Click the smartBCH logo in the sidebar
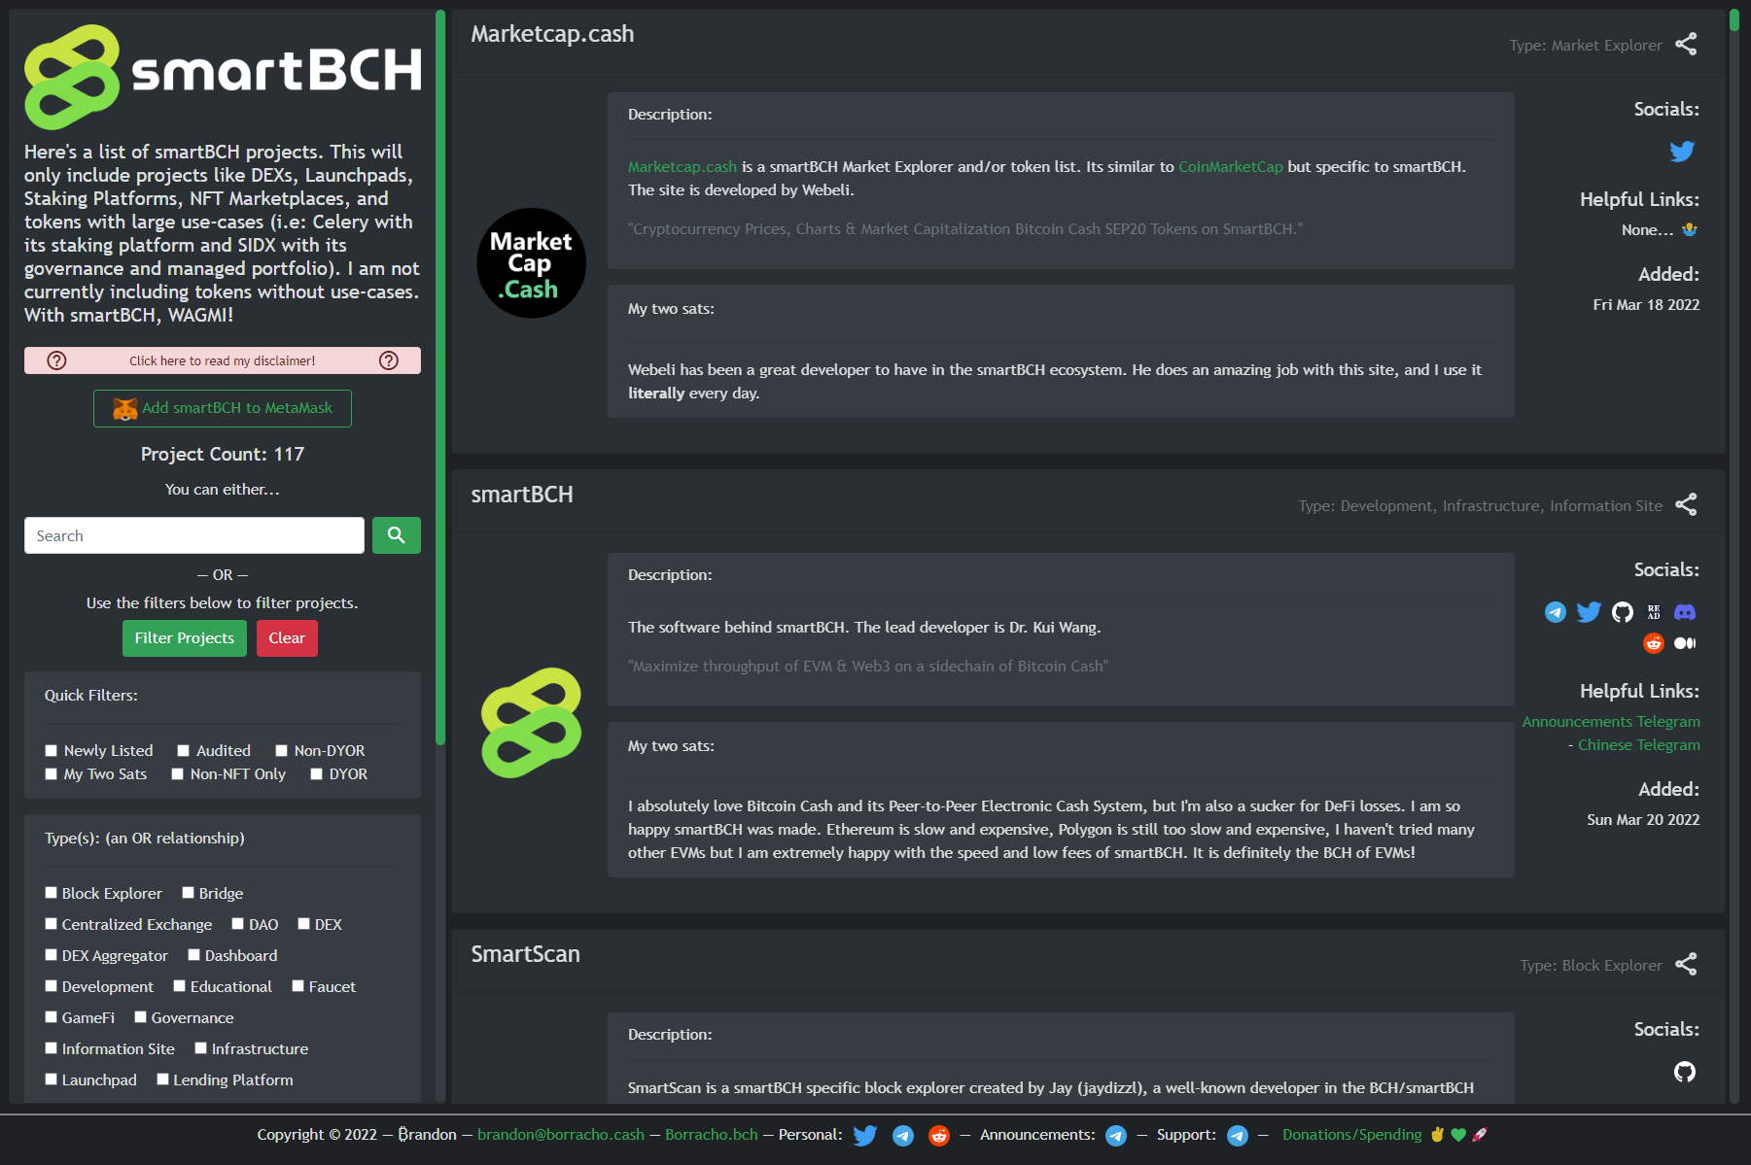The width and height of the screenshot is (1751, 1165). [223, 77]
